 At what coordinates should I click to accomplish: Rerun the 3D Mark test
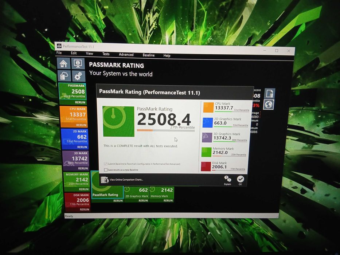[83, 168]
